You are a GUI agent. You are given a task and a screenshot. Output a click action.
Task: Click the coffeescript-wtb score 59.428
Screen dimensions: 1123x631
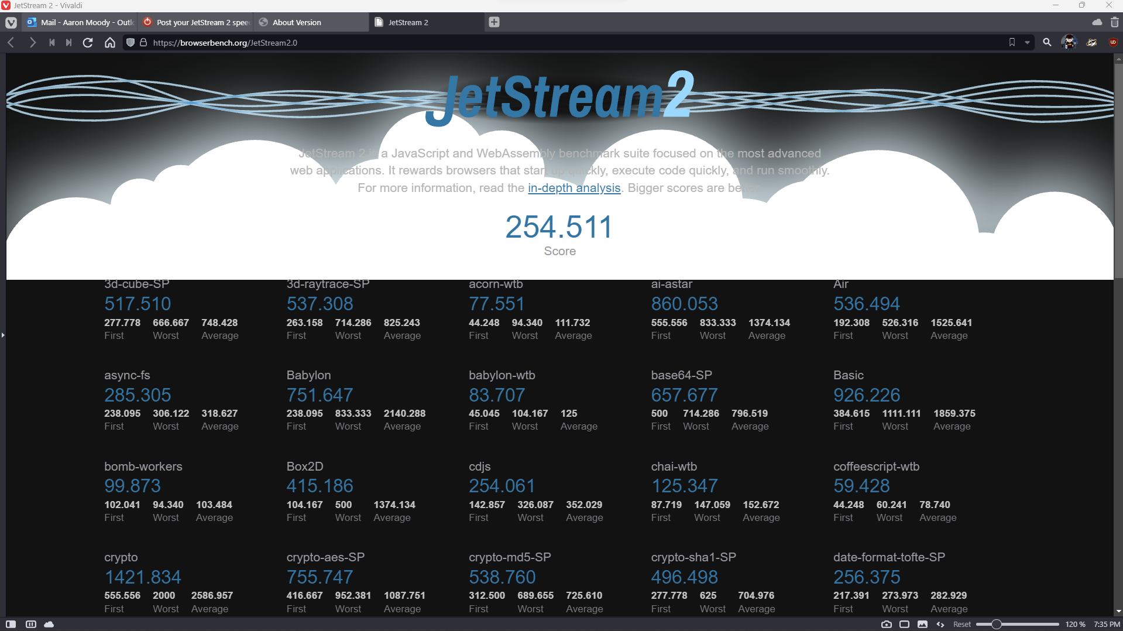click(x=861, y=486)
